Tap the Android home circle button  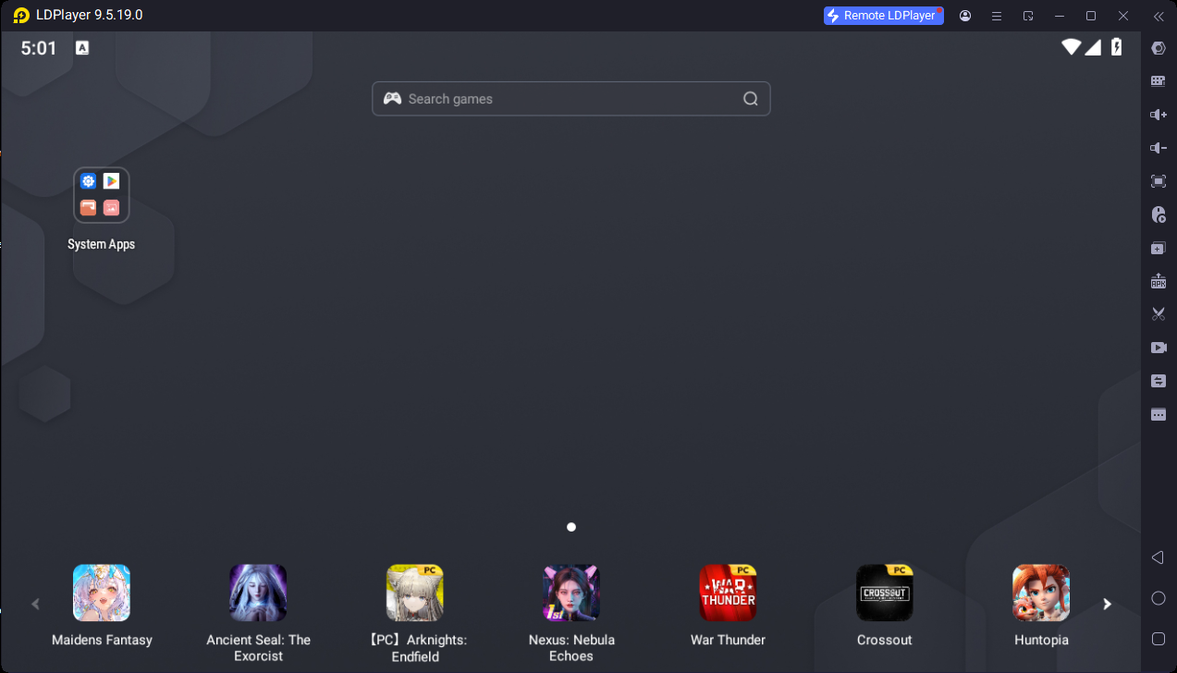click(1158, 598)
